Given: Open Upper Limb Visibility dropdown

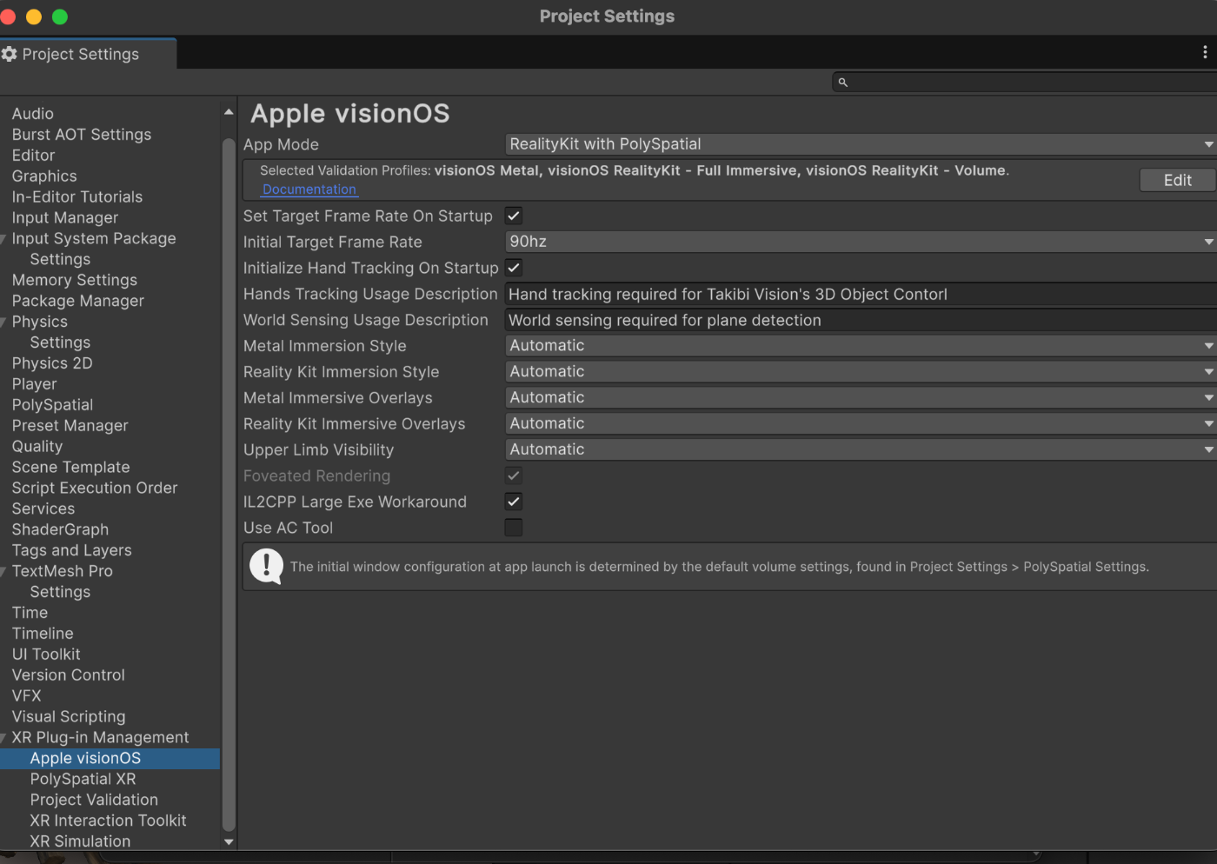Looking at the screenshot, I should tap(861, 450).
